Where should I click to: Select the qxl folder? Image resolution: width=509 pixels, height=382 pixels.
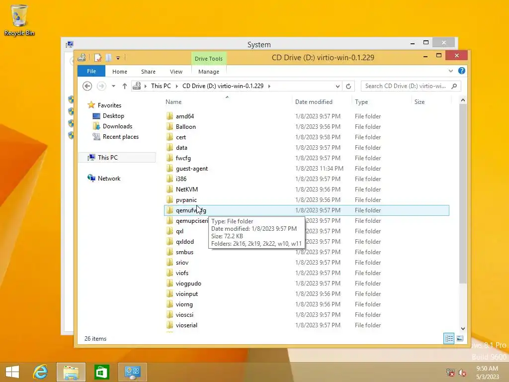click(179, 231)
